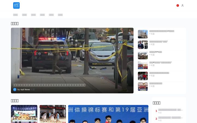
Task: Open the "by Apd News" author link
Action: pos(24,89)
